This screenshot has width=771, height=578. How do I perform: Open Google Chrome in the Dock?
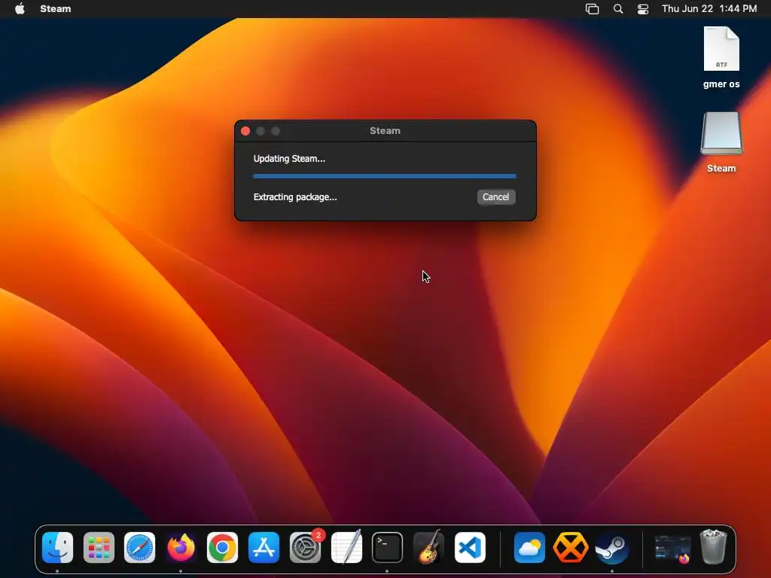tap(222, 547)
